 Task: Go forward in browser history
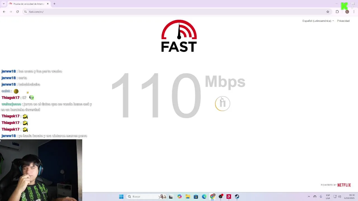(x=11, y=12)
